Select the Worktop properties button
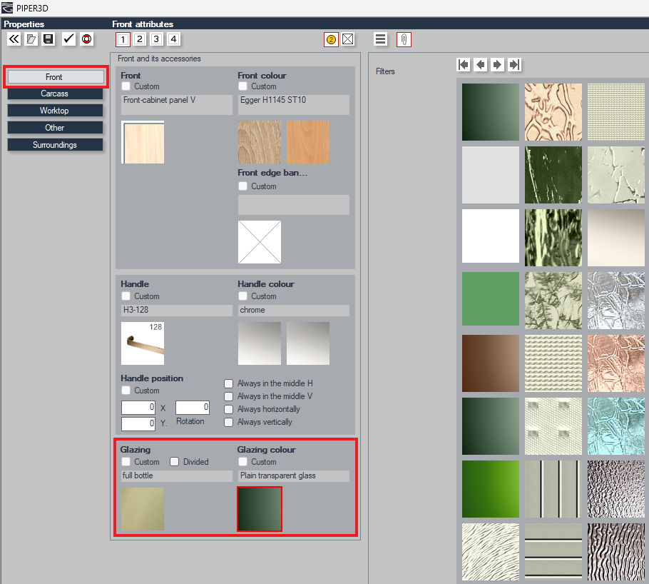This screenshot has width=649, height=584. point(55,111)
